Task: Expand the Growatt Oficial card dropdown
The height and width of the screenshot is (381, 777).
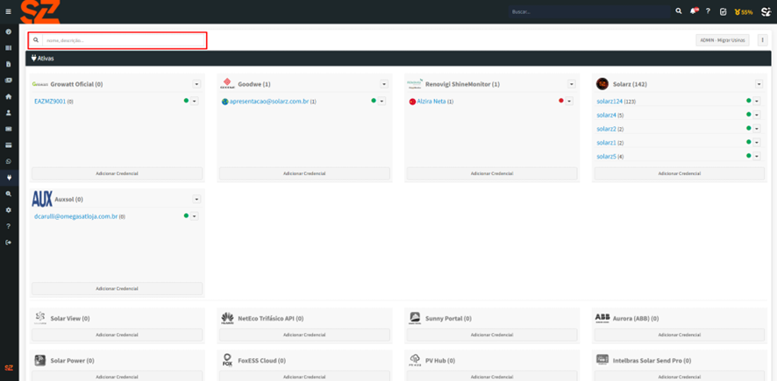Action: point(196,85)
